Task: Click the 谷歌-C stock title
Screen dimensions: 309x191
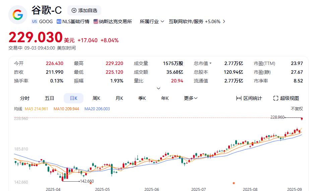Action: click(47, 10)
